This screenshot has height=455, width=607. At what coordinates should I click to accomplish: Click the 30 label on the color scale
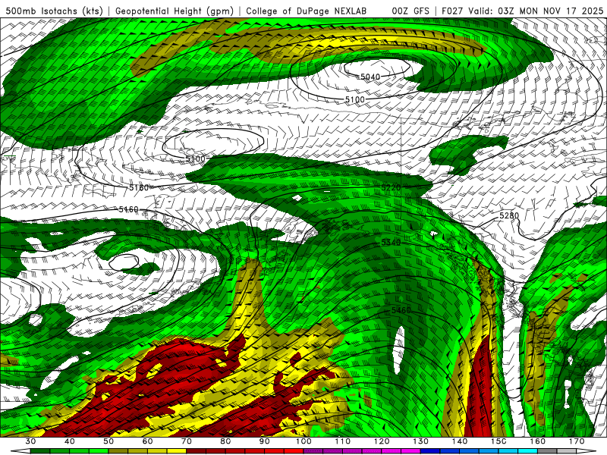[30, 441]
